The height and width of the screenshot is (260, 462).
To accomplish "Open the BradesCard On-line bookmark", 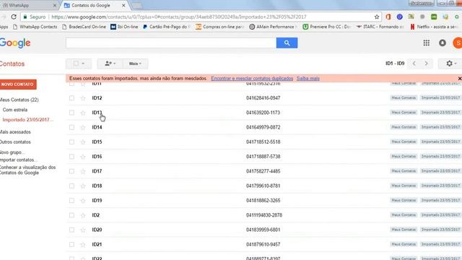I will (84, 27).
